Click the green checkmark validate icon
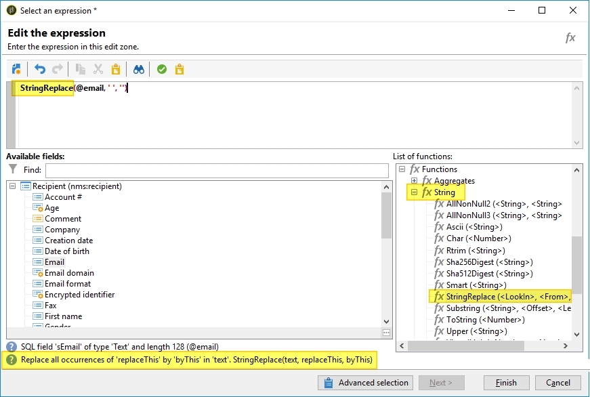Image resolution: width=590 pixels, height=397 pixels. point(162,69)
